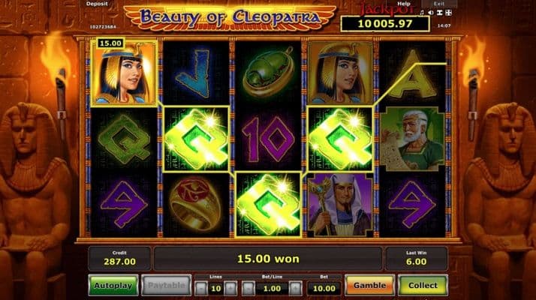Increase the number of Lines
Viewport: 536px width, 300px height.
(230, 289)
